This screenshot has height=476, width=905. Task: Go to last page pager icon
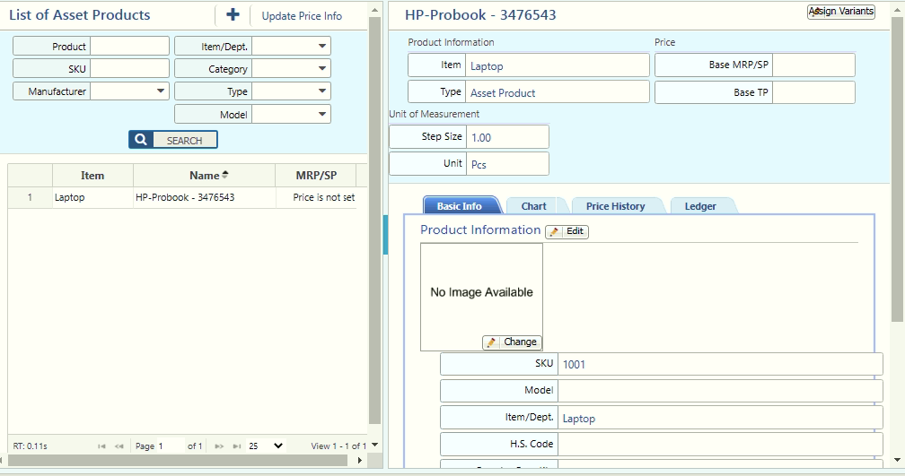(237, 446)
